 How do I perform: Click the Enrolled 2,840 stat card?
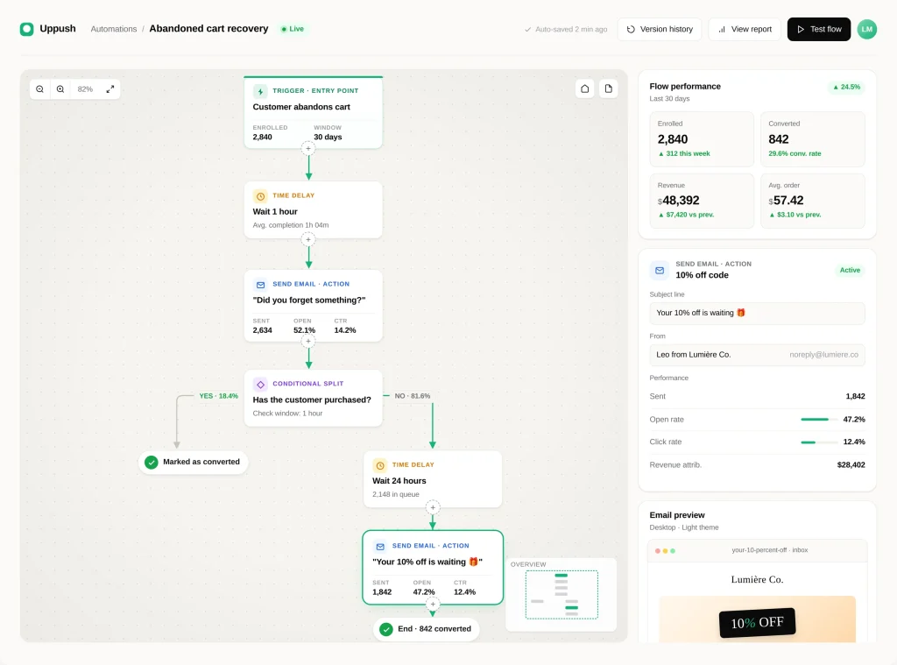(702, 139)
